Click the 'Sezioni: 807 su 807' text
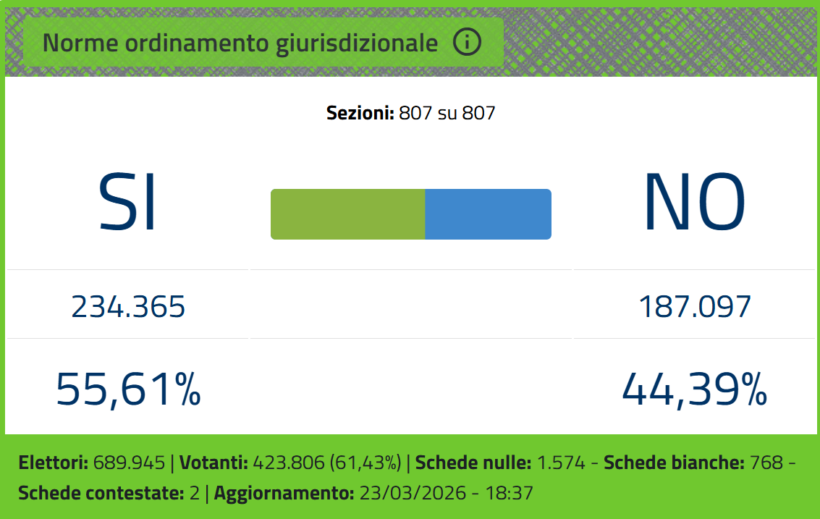This screenshot has width=820, height=519. tap(410, 113)
